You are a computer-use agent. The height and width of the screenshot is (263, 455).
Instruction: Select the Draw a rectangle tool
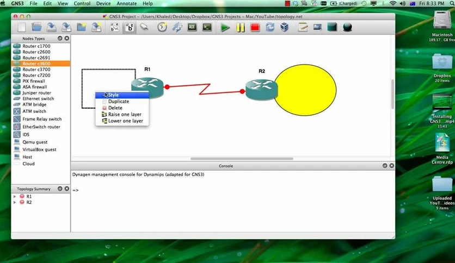click(x=332, y=27)
